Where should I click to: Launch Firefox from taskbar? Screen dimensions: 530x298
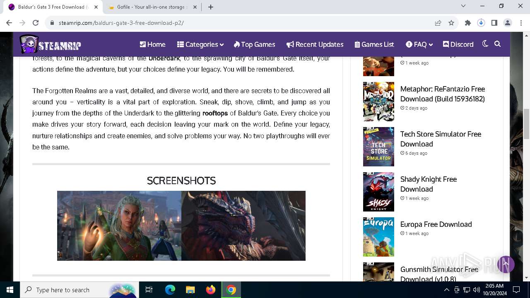point(211,290)
